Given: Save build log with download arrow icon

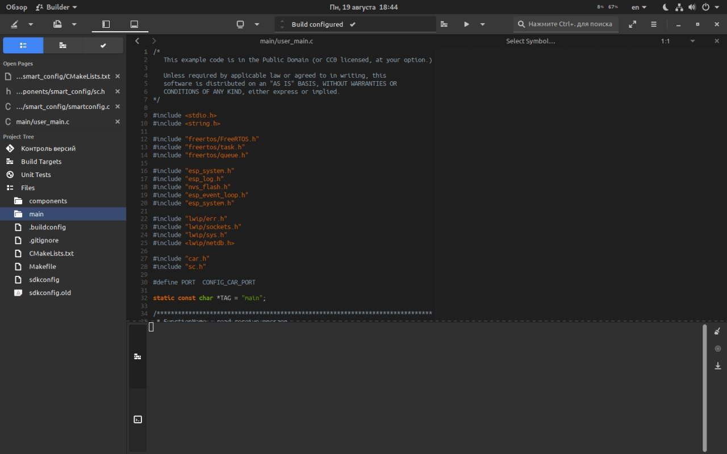Looking at the screenshot, I should [717, 366].
